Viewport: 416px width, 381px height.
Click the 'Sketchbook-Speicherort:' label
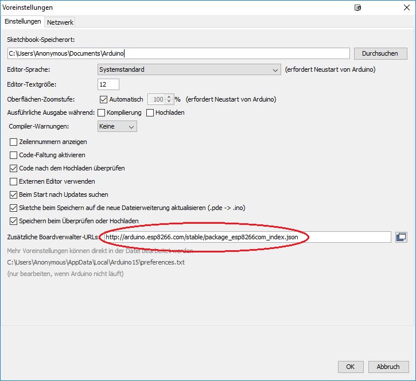(41, 40)
